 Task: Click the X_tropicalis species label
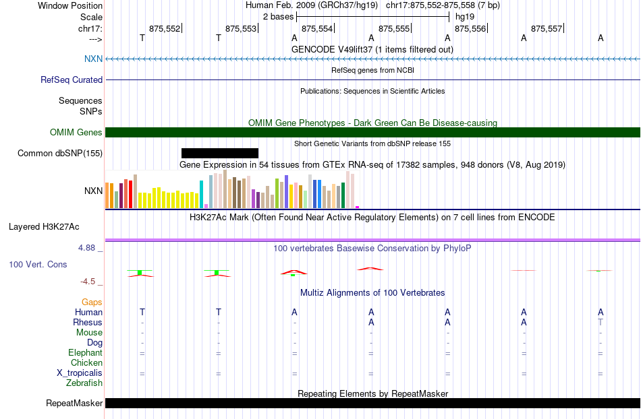click(x=80, y=373)
